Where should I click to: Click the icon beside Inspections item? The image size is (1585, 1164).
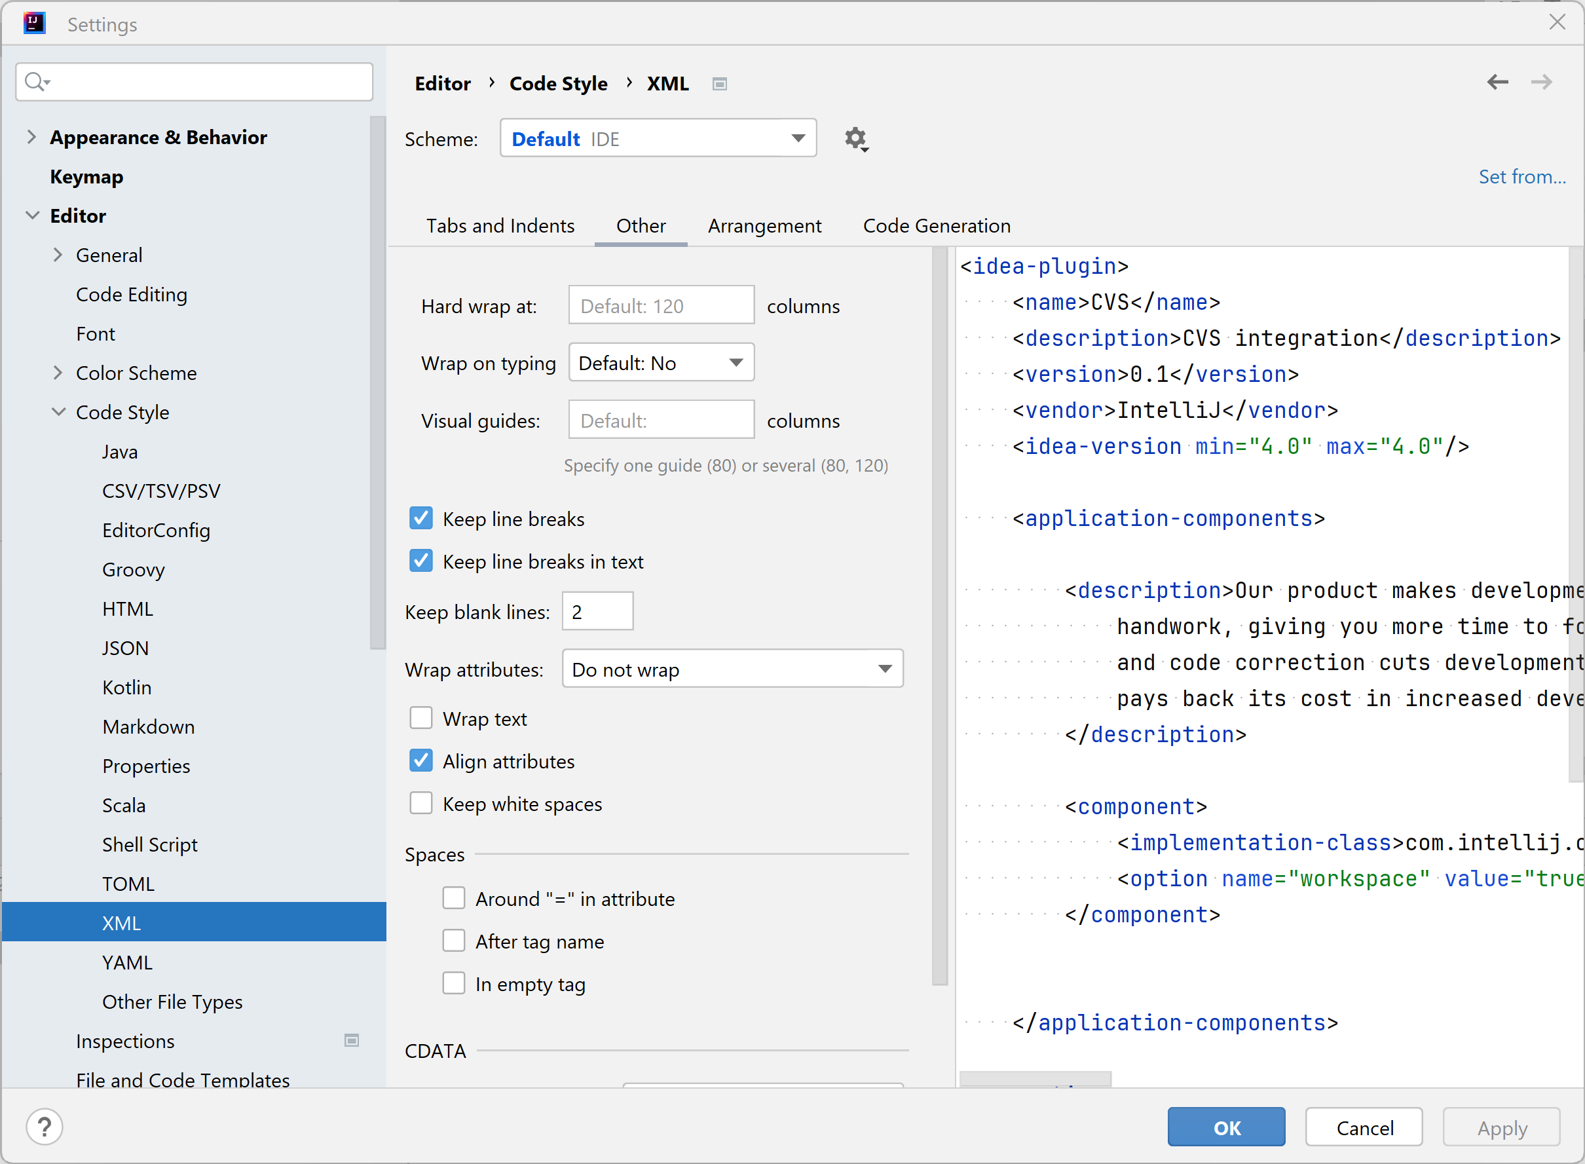[x=352, y=1040]
